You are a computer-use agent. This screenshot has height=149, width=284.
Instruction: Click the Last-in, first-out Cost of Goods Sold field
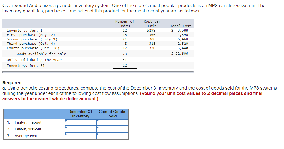[x=112, y=129]
